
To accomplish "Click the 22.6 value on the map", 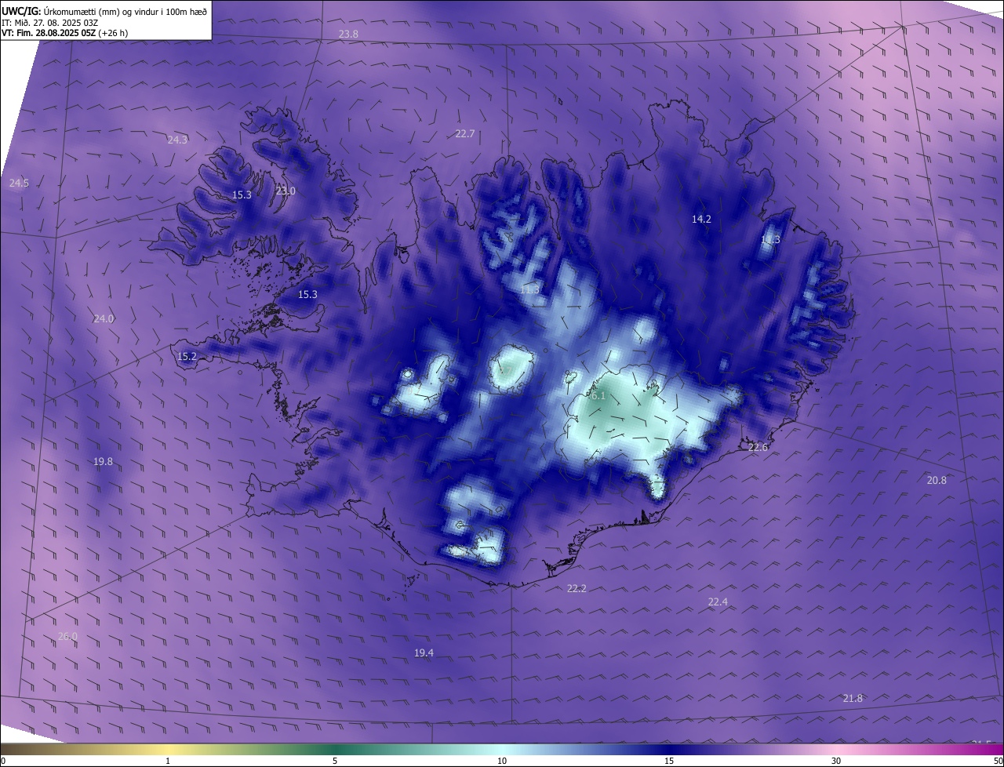I will click(x=758, y=447).
